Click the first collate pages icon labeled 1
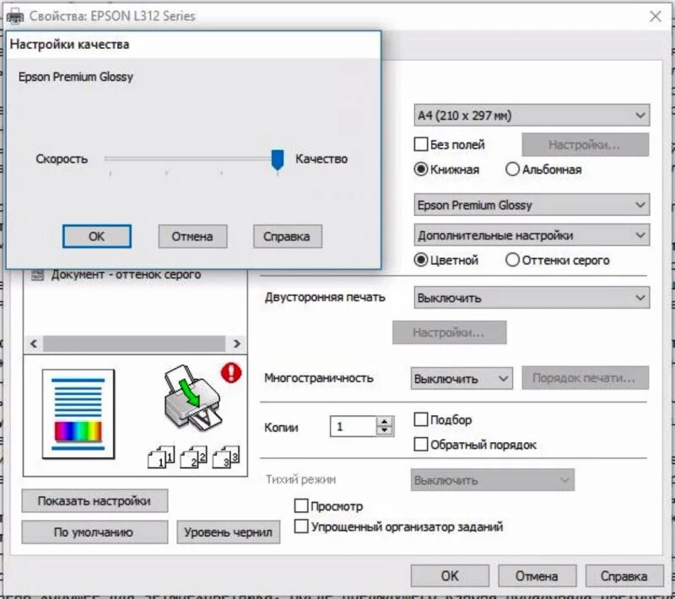 [161, 457]
